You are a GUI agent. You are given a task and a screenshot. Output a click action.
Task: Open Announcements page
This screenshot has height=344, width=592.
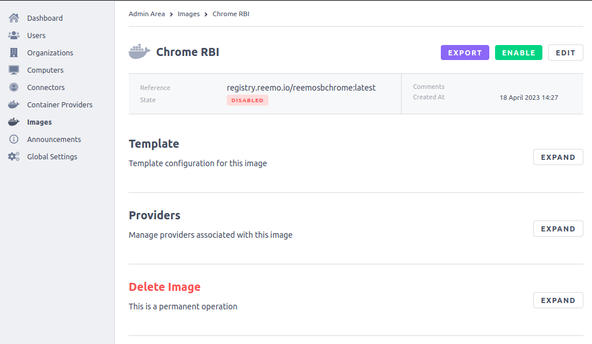(54, 139)
